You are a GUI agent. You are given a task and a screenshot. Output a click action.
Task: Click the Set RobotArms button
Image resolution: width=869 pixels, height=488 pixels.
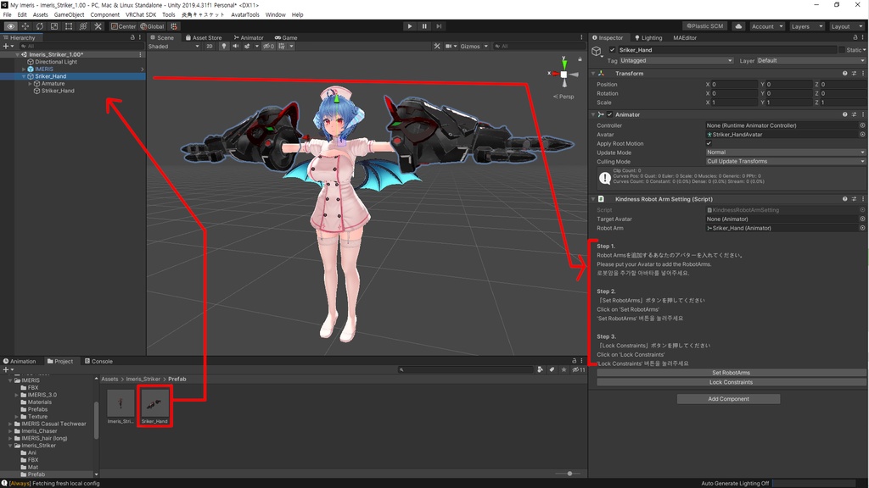click(x=731, y=373)
